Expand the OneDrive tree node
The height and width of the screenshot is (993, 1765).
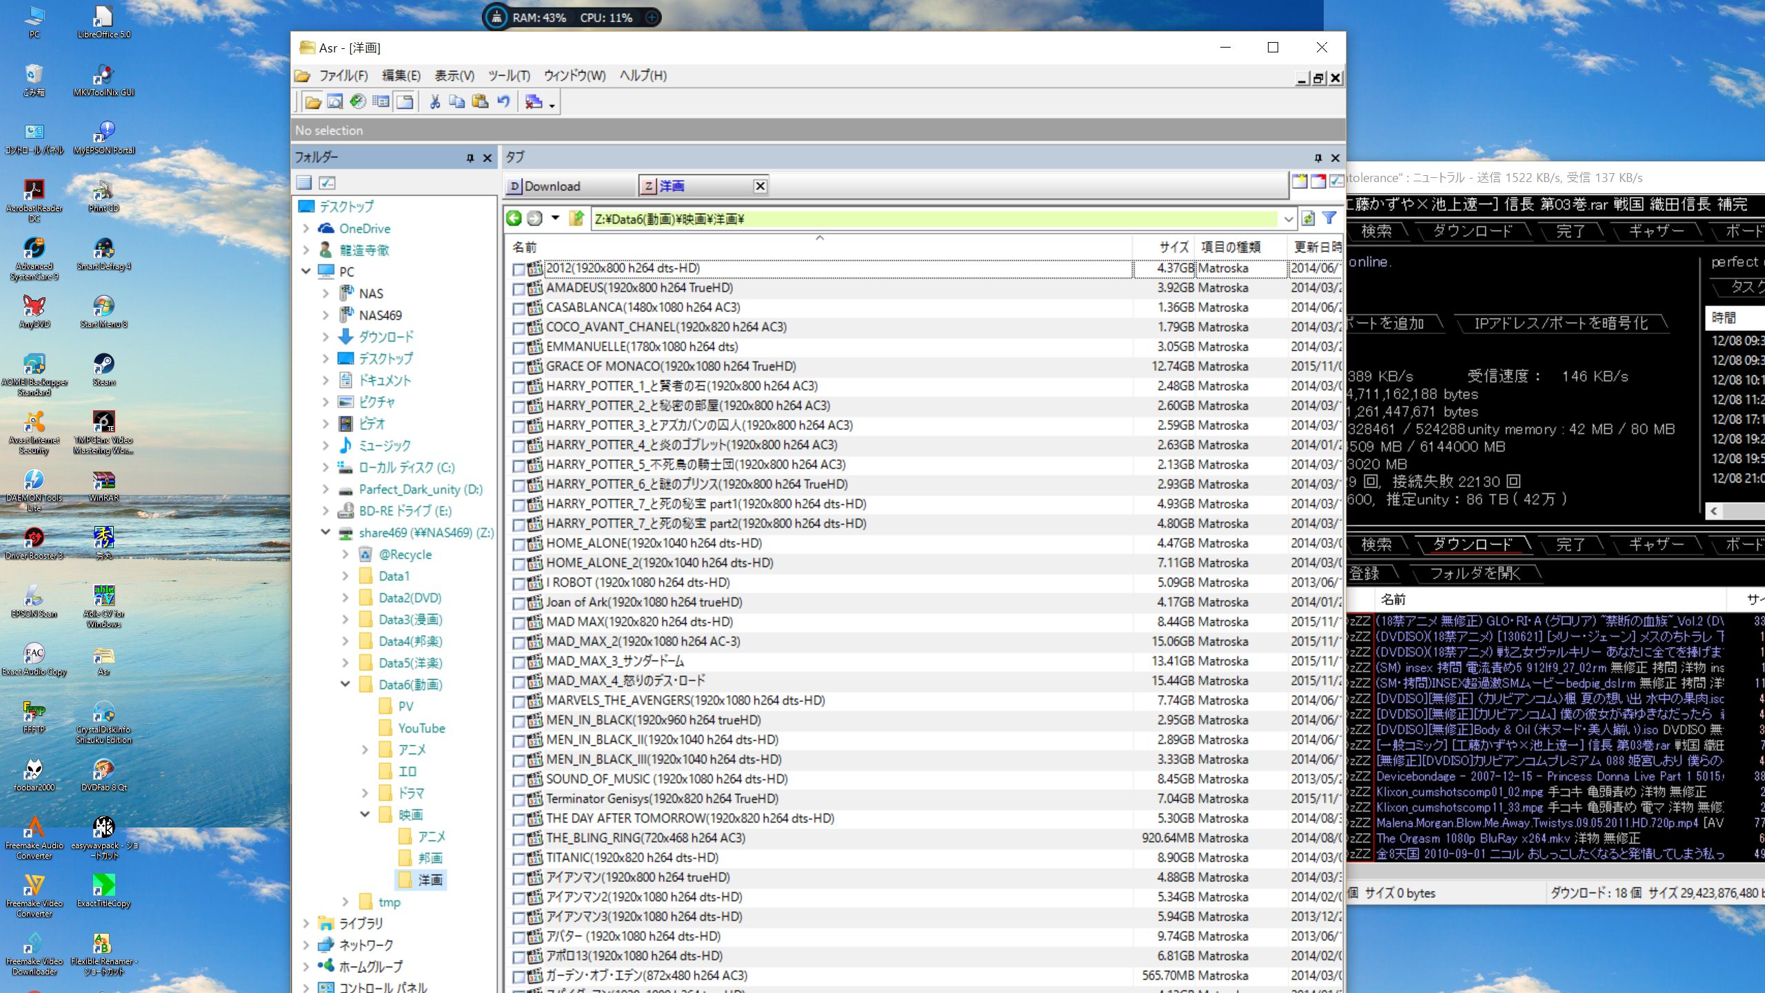[306, 228]
